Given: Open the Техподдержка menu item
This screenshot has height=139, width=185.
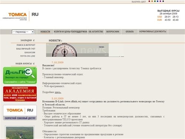Looking at the screenshot, I should [x=79, y=32].
